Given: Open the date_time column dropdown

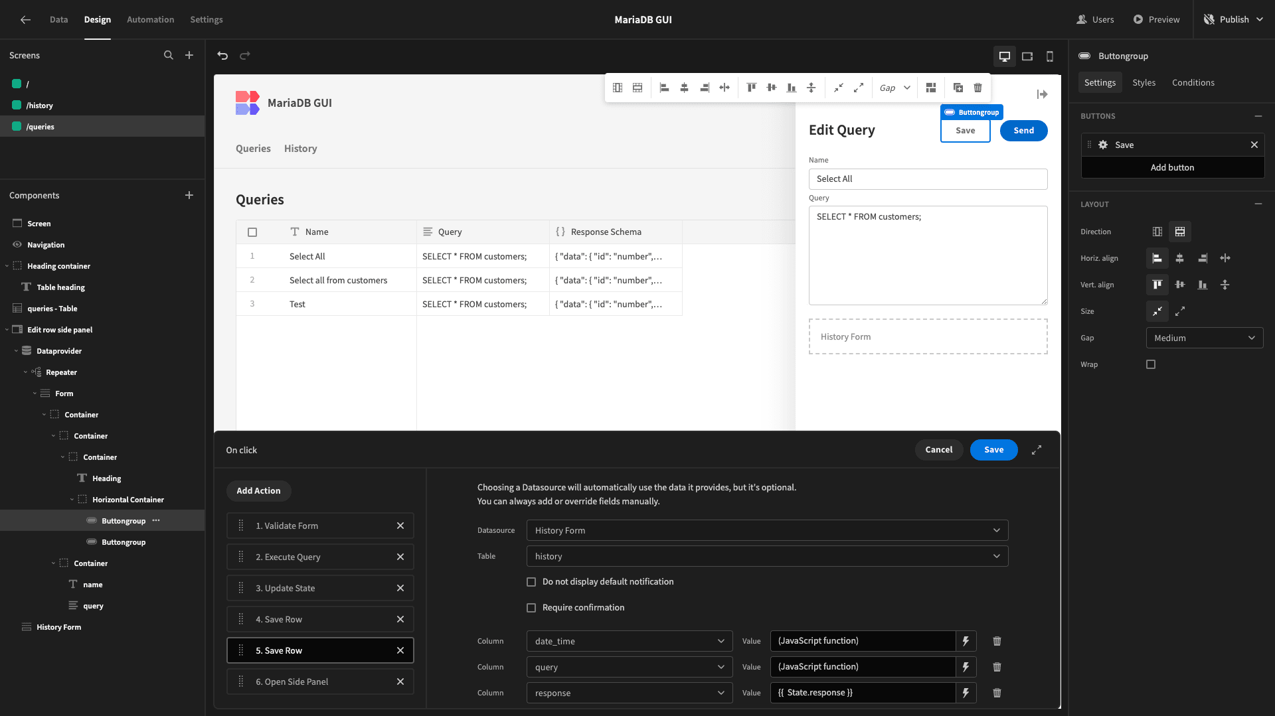Looking at the screenshot, I should (x=630, y=641).
